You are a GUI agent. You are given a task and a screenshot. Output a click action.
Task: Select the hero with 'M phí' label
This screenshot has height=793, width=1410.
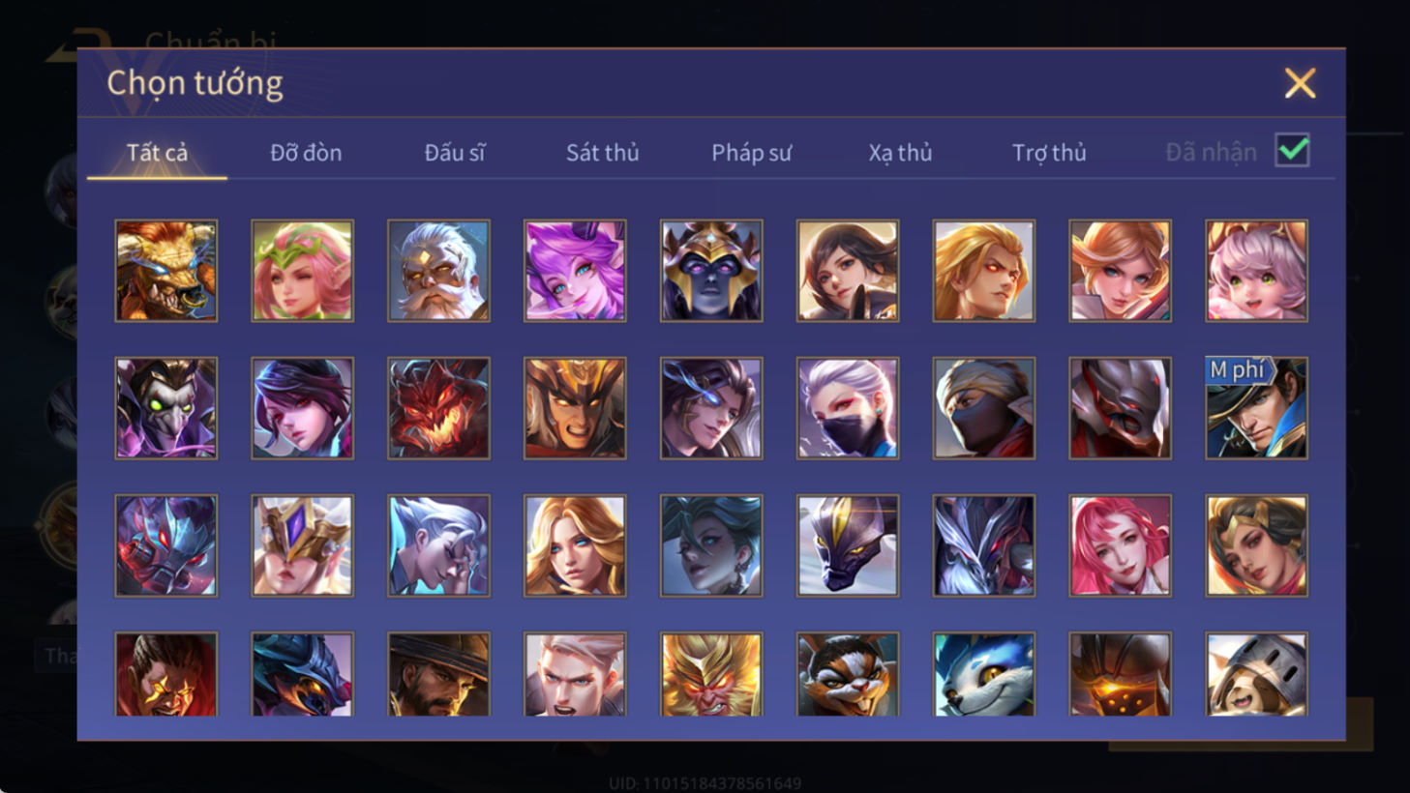pos(1256,408)
